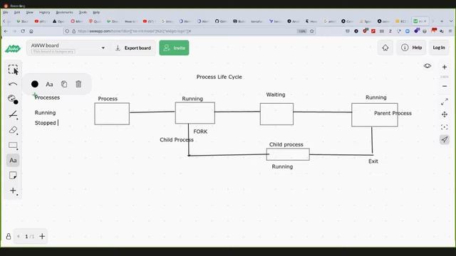456x256 pixels.
Task: Bookmark this page with the star icon
Action: tap(312, 31)
